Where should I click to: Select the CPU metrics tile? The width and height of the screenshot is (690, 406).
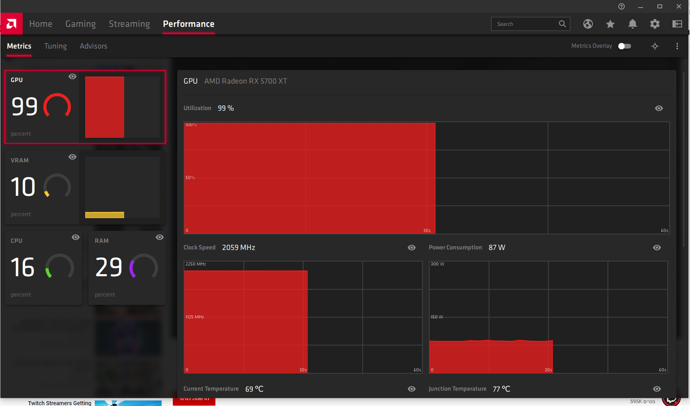pos(43,268)
